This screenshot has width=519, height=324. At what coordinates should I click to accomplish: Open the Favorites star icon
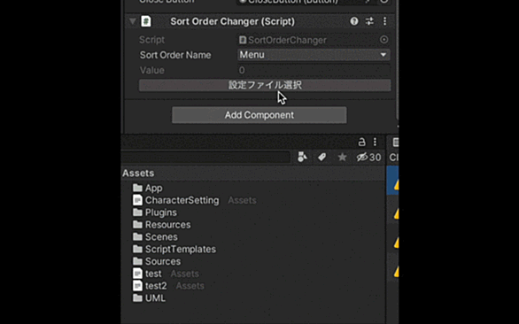pyautogui.click(x=342, y=158)
